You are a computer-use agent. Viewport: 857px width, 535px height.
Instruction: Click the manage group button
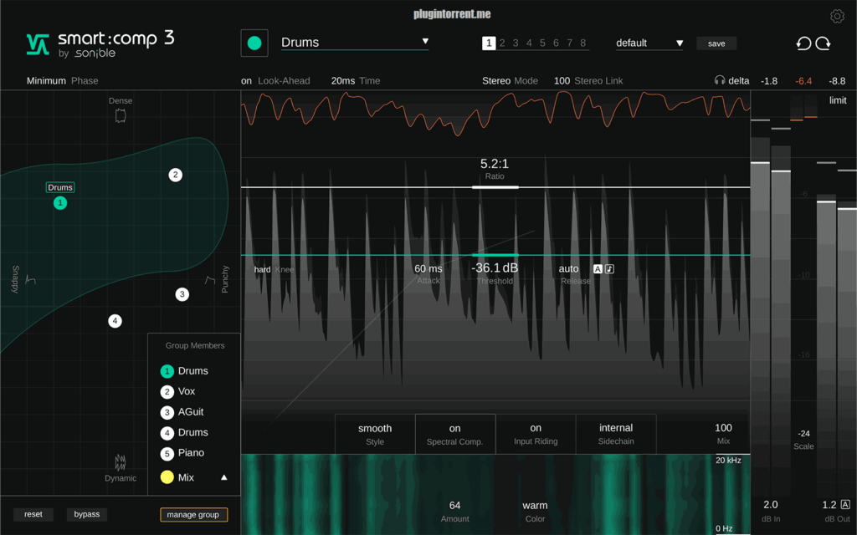click(193, 514)
